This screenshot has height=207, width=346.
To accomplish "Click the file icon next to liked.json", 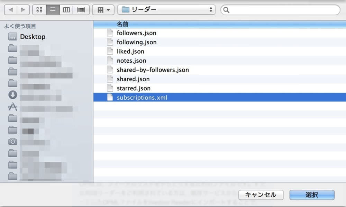I will tap(110, 51).
